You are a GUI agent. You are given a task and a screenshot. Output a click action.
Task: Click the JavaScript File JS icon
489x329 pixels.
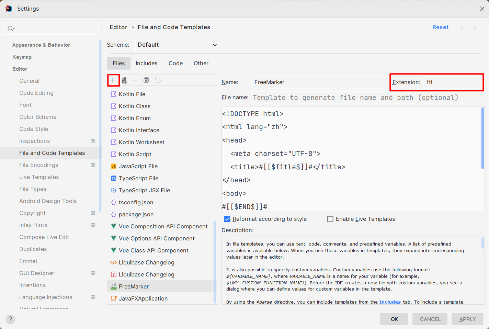(114, 166)
